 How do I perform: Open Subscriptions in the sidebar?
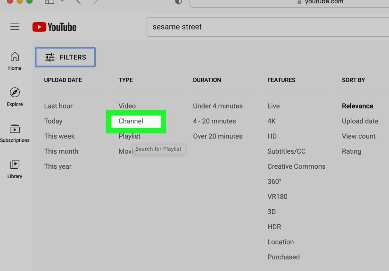click(15, 133)
